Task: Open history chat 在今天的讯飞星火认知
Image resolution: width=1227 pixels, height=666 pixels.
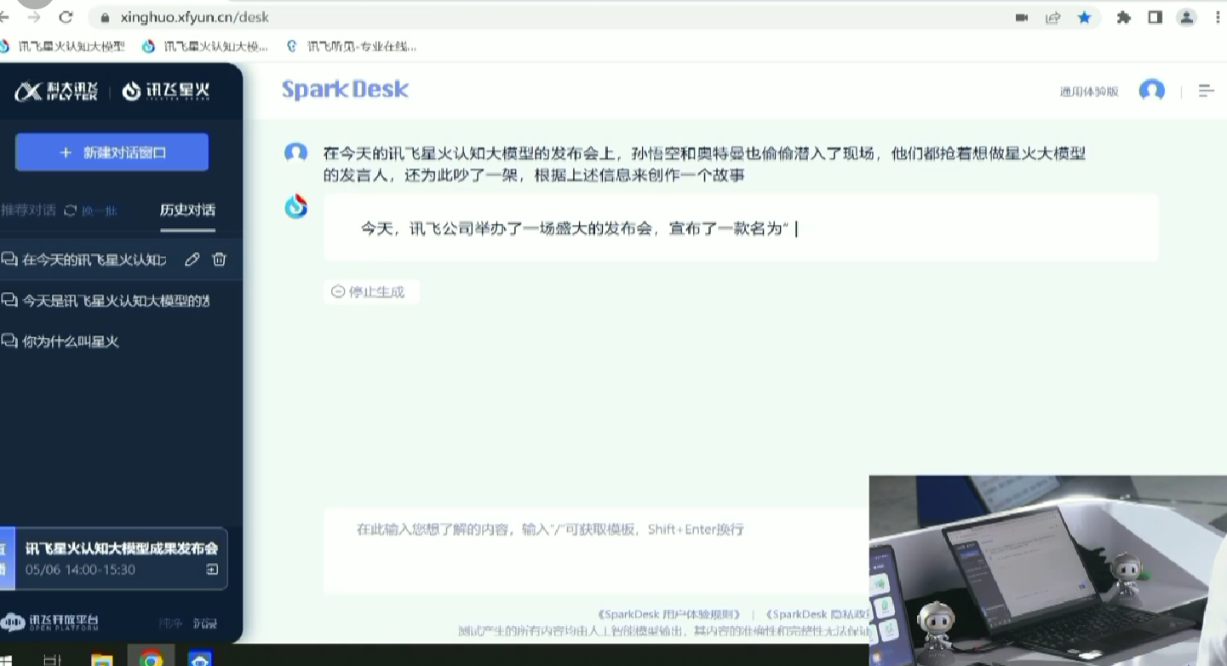Action: [94, 260]
